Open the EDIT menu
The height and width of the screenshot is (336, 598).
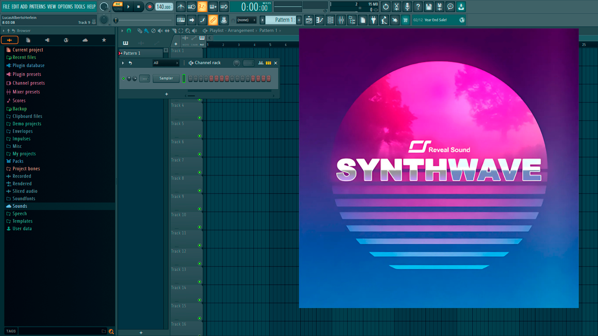click(x=15, y=7)
